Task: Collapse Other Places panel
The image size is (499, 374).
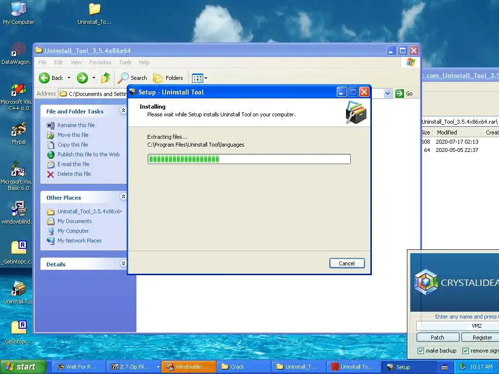Action: coord(123,197)
